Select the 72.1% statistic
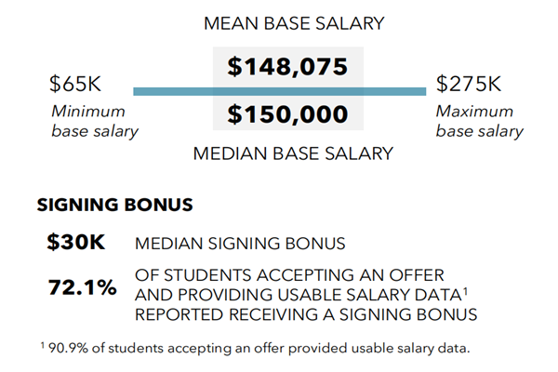Image resolution: width=558 pixels, height=372 pixels. click(82, 288)
